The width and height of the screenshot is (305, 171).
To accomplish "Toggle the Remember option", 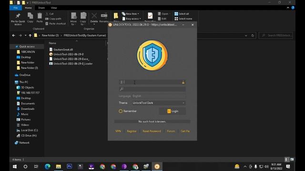I will point(128,111).
